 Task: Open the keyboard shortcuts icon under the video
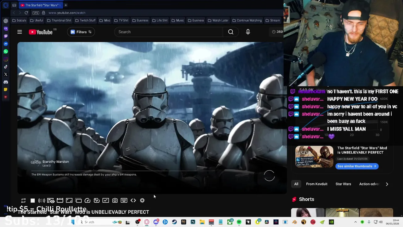(124, 201)
